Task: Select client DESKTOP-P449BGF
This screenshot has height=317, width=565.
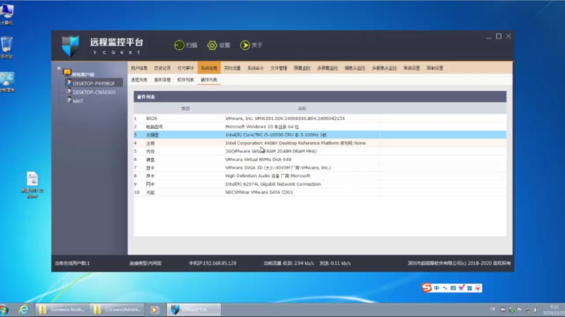Action: tap(94, 83)
